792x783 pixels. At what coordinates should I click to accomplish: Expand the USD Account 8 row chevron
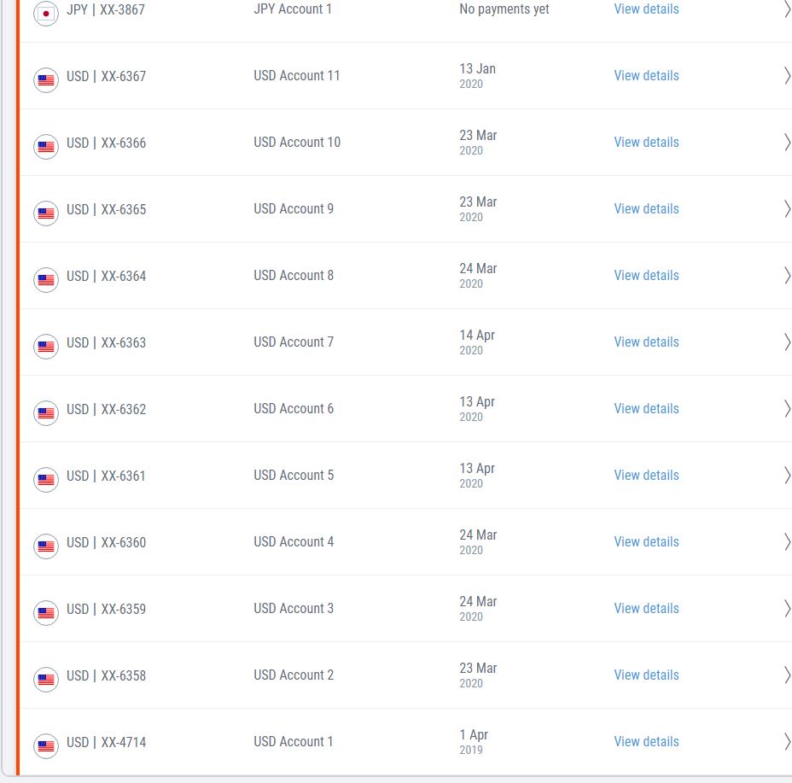point(786,276)
